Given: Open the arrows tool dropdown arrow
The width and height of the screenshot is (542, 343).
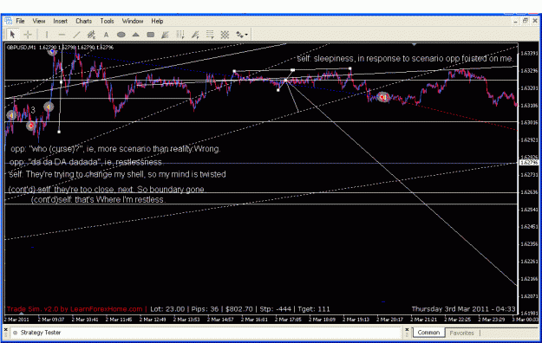Looking at the screenshot, I should click(246, 35).
